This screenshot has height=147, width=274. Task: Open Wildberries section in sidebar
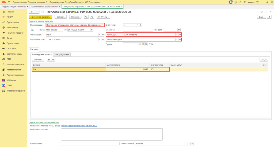click(11, 80)
